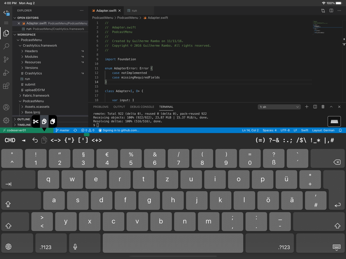346x259 pixels.
Task: Open notifications bell in status bar
Action: pyautogui.click(x=340, y=131)
